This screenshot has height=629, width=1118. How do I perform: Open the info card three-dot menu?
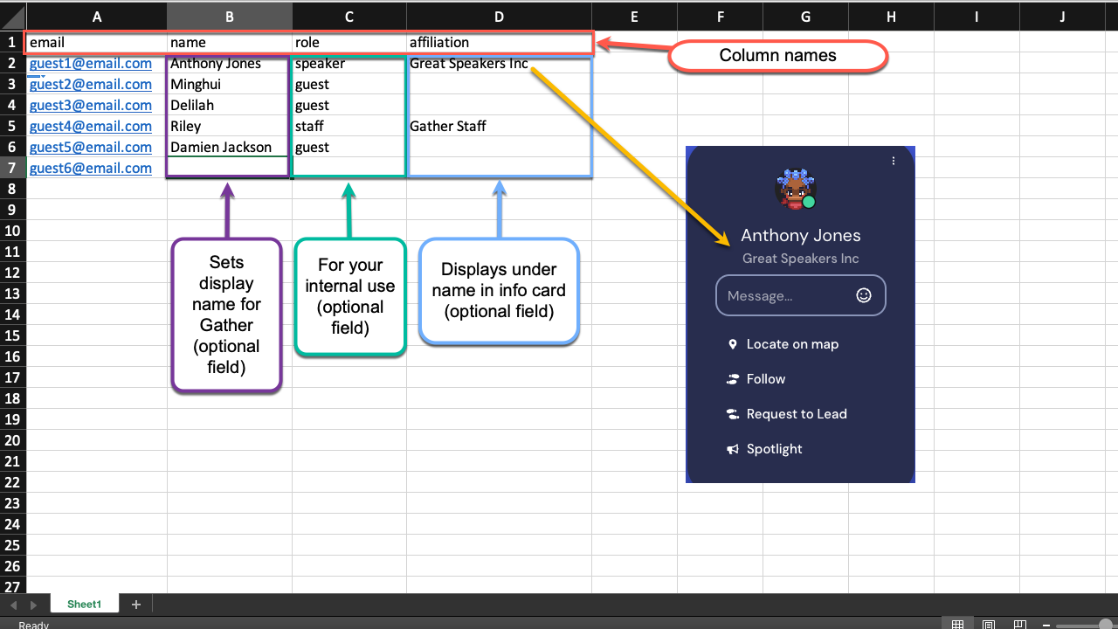[894, 161]
